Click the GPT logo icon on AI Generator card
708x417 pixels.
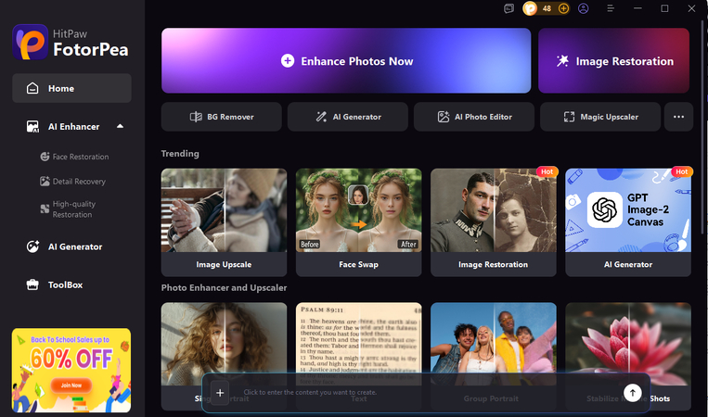click(x=605, y=209)
